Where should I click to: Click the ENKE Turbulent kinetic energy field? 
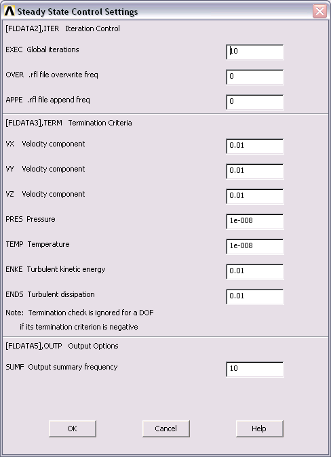tap(254, 272)
